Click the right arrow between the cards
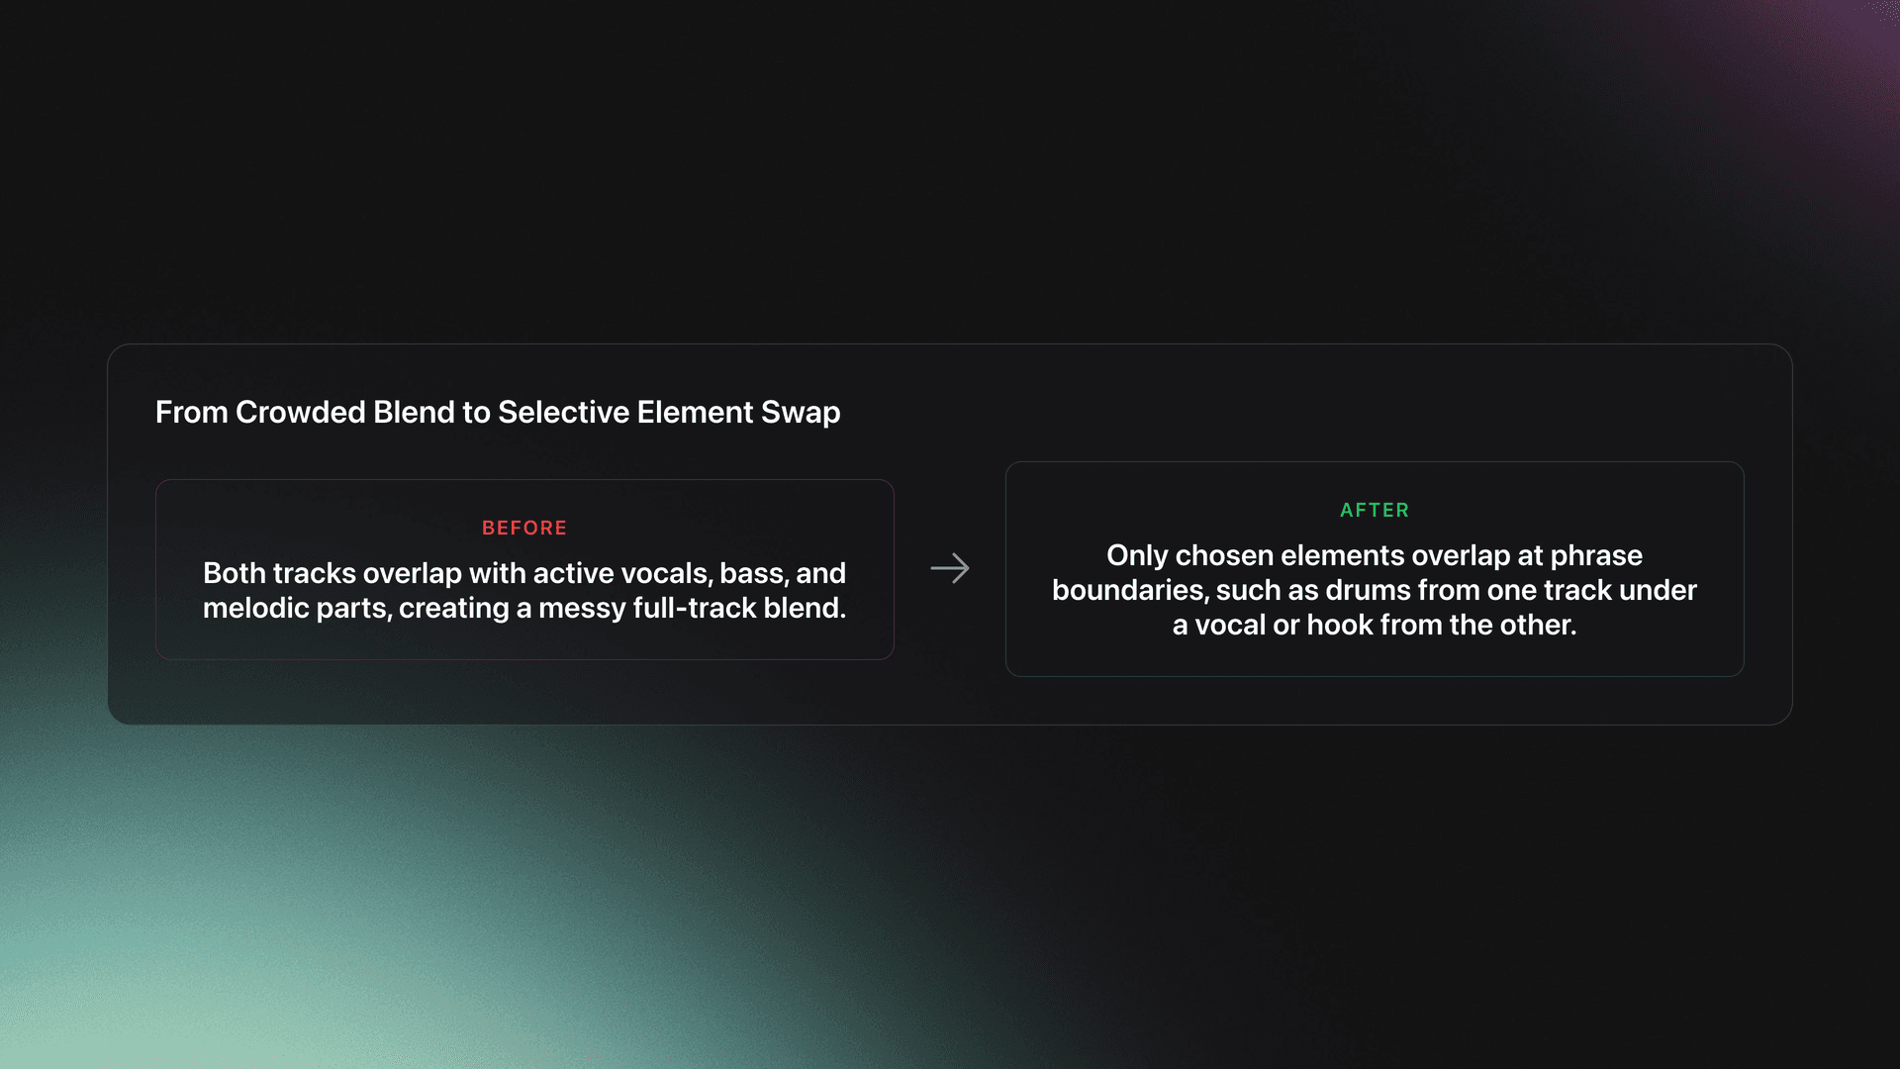The height and width of the screenshot is (1069, 1900). (x=950, y=568)
